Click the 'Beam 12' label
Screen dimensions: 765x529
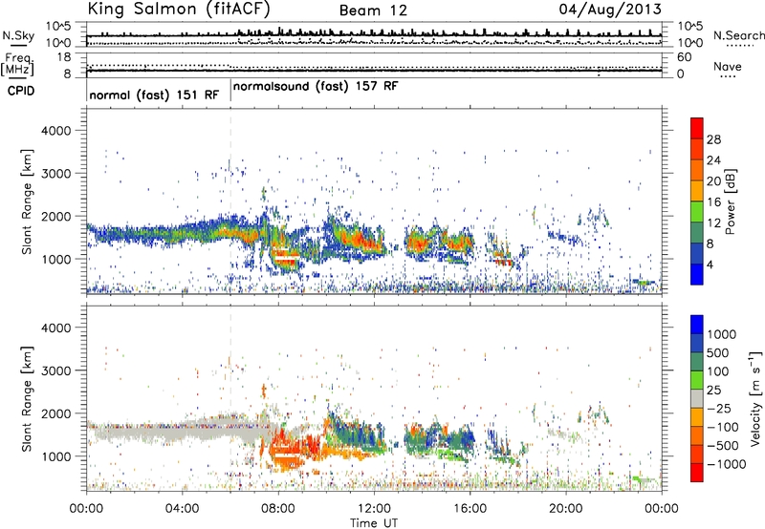[373, 11]
